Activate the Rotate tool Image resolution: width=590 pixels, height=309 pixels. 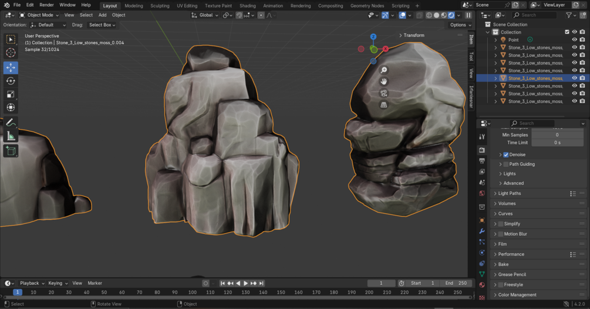[x=11, y=81]
